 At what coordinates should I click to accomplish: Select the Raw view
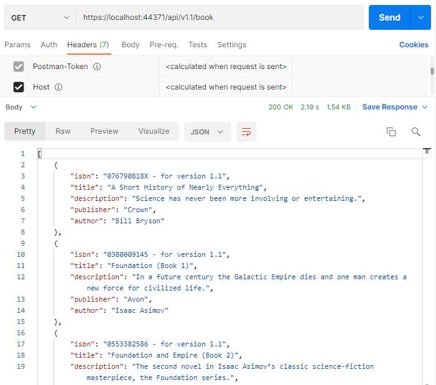pyautogui.click(x=63, y=131)
